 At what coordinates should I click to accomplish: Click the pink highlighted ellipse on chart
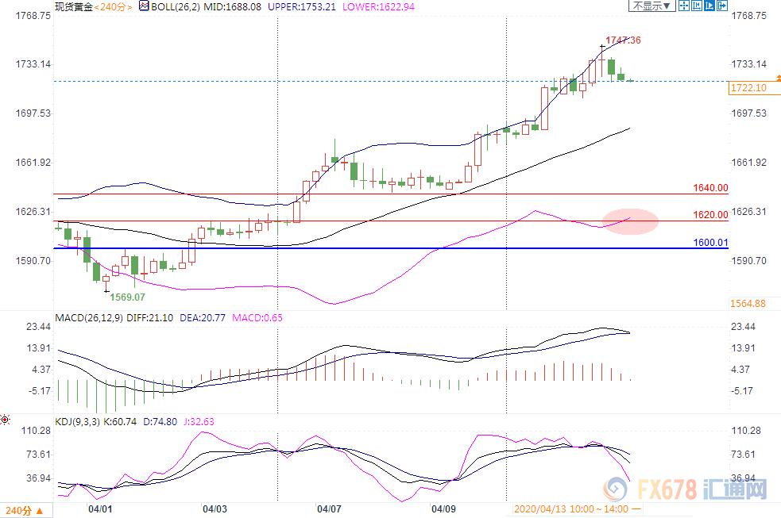(x=630, y=221)
